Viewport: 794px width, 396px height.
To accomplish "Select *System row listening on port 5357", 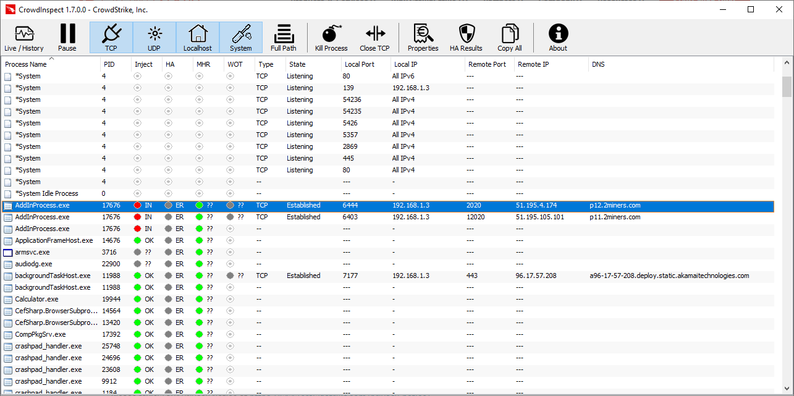I will pos(388,135).
